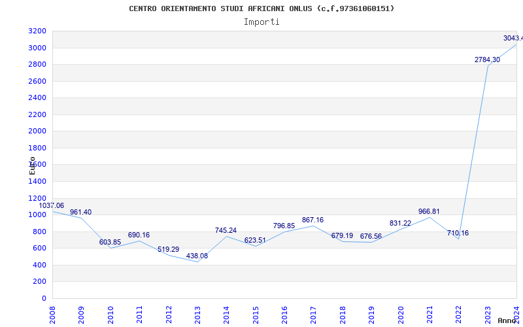Click y-axis tick 0

(44, 298)
